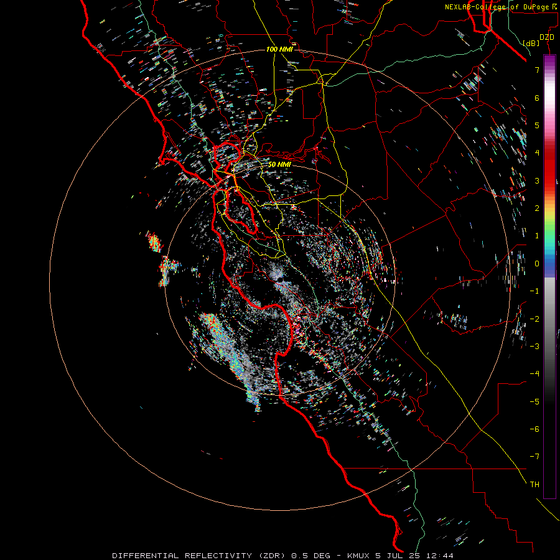Click the "-5" value on the color scale
Viewport: 560px width, 560px height.
pyautogui.click(x=534, y=401)
